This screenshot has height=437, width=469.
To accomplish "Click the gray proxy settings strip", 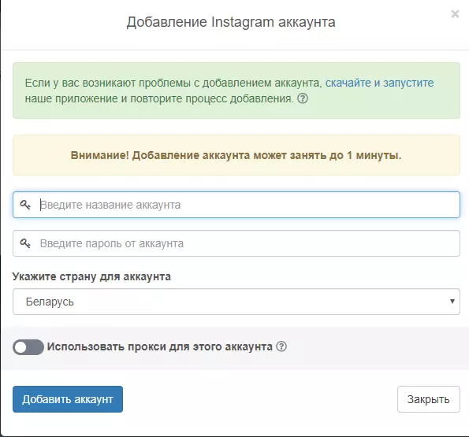I will coord(374,348).
